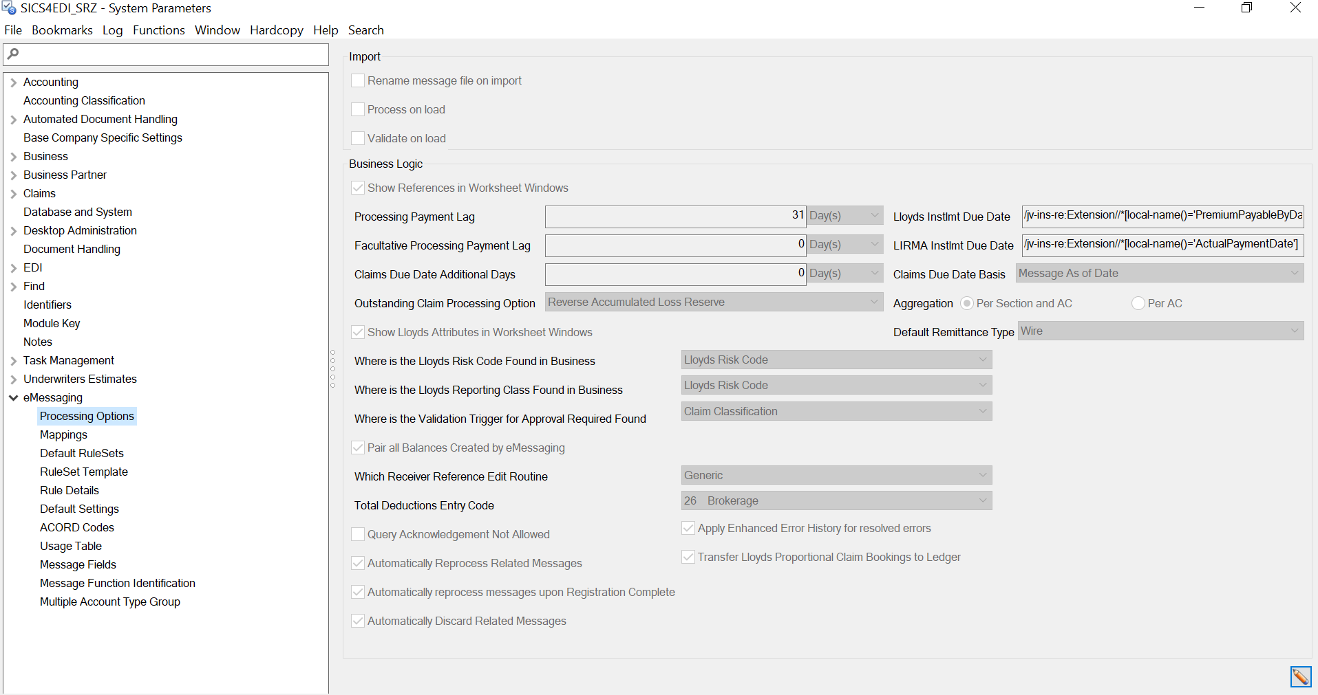Viewport: 1318px width, 695px height.
Task: Click the pencil edit icon
Action: tap(1300, 676)
